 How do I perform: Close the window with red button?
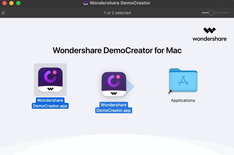point(4,3)
